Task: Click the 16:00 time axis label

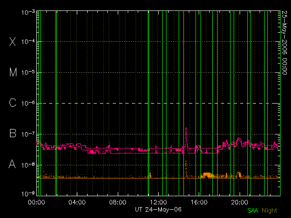Action: 199,202
